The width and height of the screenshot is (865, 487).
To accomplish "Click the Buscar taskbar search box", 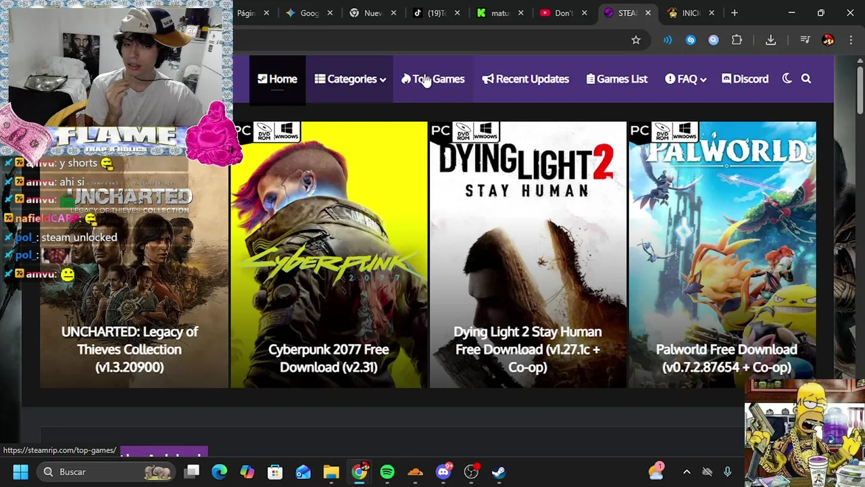I will [106, 471].
